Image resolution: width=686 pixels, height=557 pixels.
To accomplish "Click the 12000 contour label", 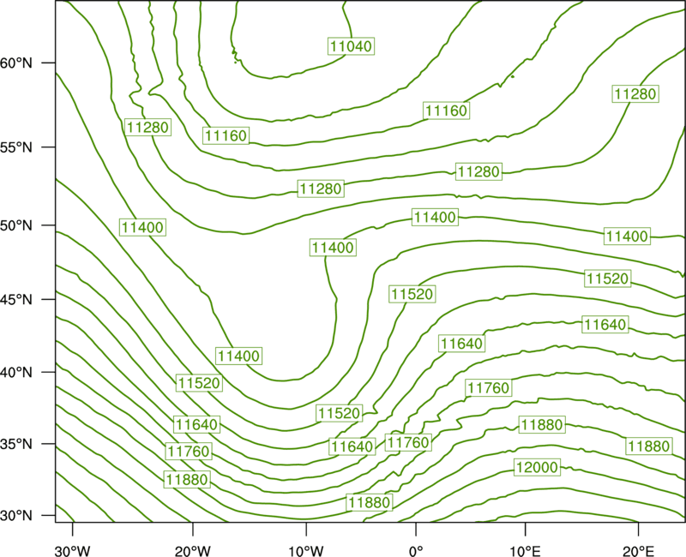I will 537,467.
